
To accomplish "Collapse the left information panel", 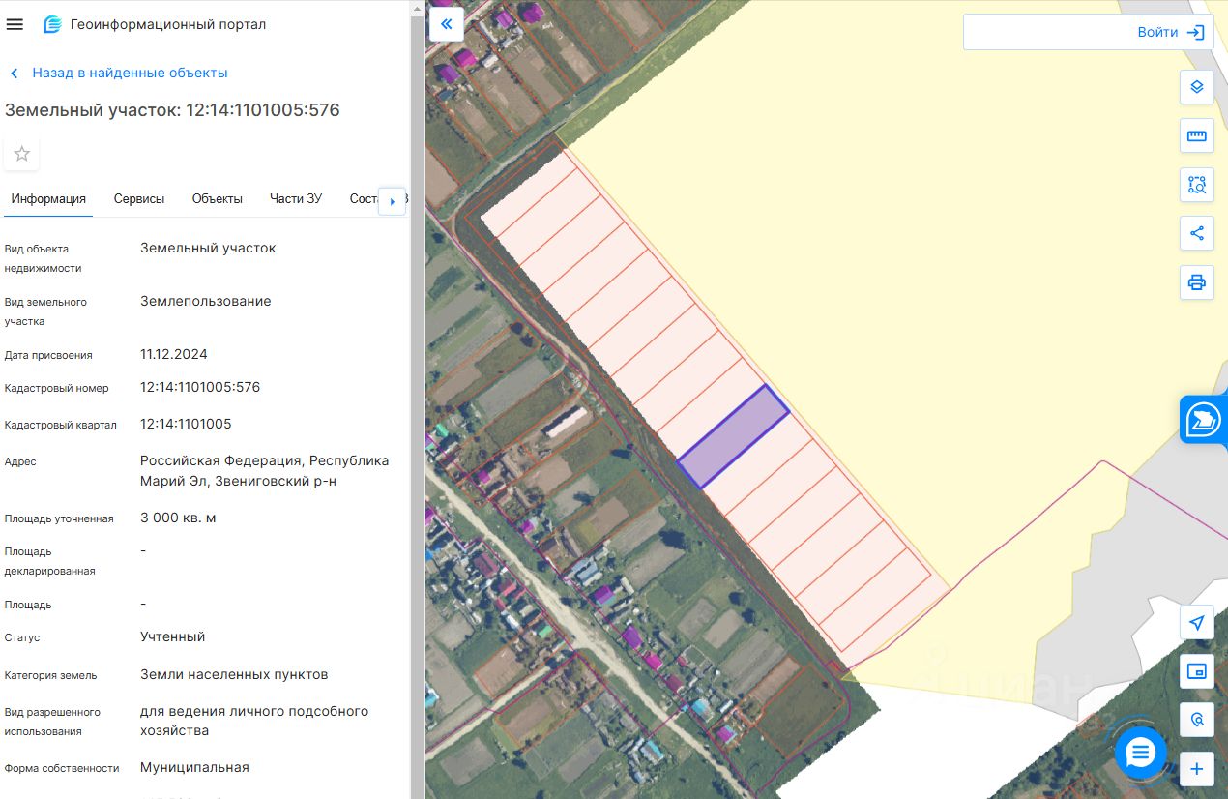I will (447, 24).
